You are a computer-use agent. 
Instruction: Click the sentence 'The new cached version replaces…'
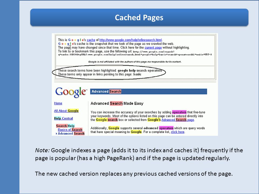134,174
